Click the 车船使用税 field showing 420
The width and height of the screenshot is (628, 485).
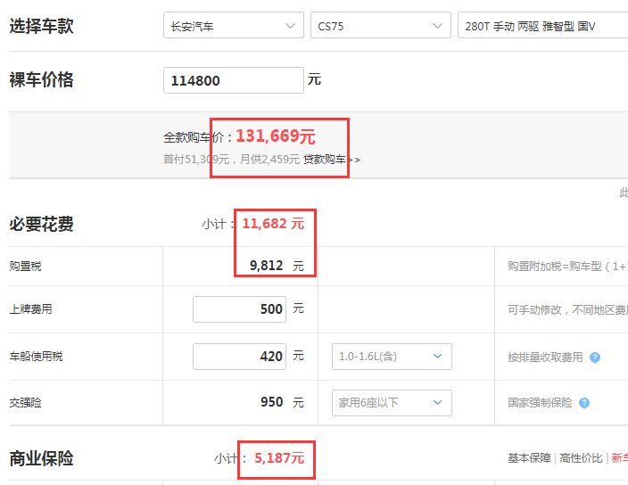239,357
